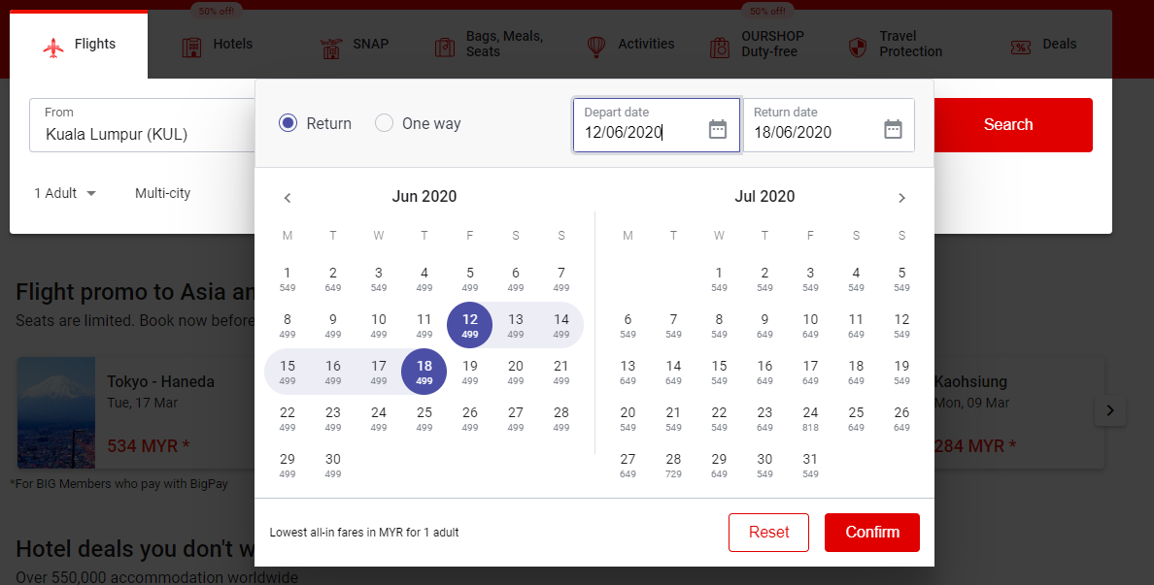The height and width of the screenshot is (585, 1154).
Task: Click the Deals percent ticket icon
Action: tap(1021, 47)
